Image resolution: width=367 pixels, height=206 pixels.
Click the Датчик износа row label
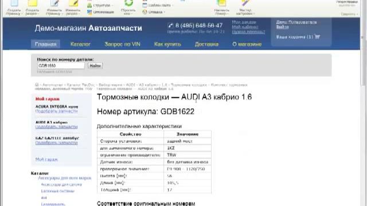point(116,162)
